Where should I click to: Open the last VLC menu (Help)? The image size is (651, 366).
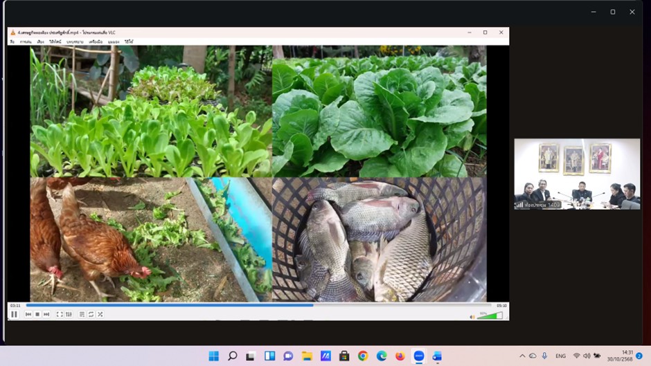coord(129,42)
